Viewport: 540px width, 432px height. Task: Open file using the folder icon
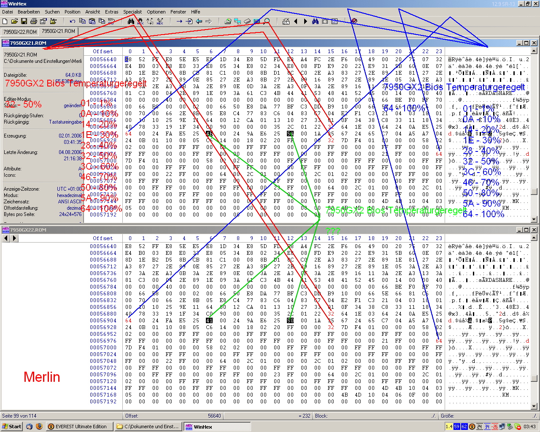coord(14,21)
